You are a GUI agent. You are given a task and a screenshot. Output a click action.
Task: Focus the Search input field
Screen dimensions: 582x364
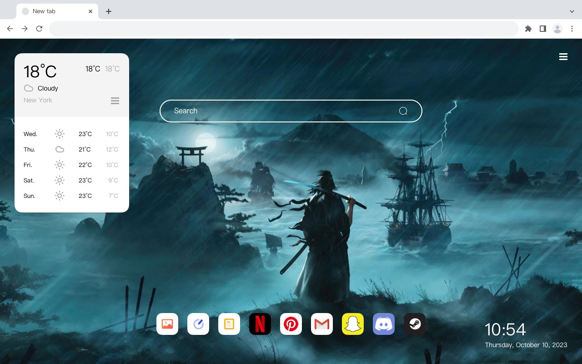pyautogui.click(x=291, y=111)
